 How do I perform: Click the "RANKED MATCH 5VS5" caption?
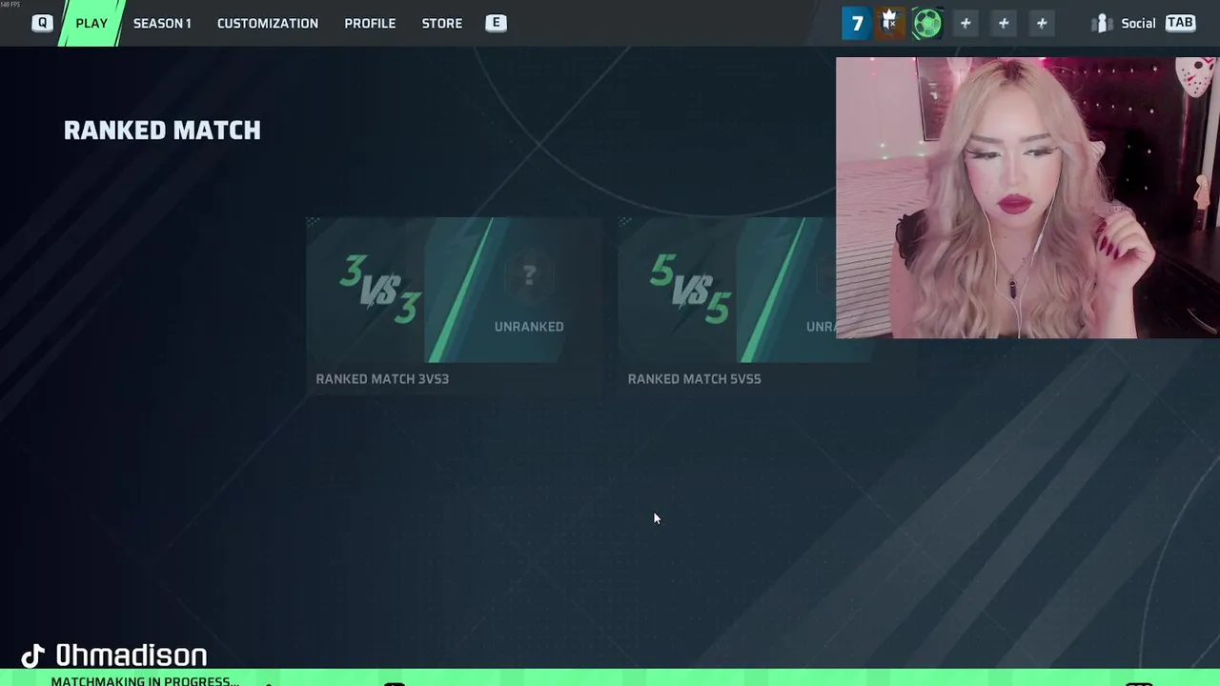tap(694, 378)
